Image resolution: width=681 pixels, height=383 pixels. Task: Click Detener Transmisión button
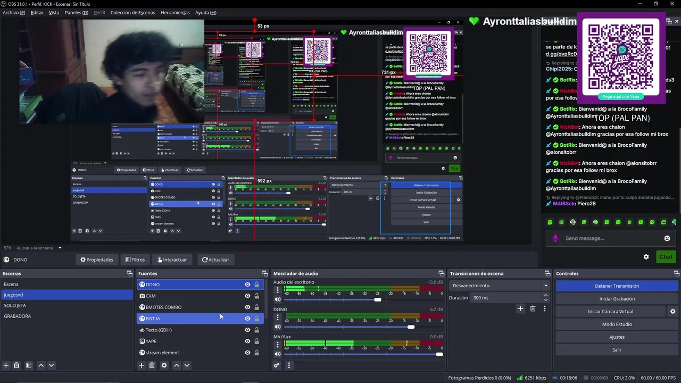[x=617, y=286]
